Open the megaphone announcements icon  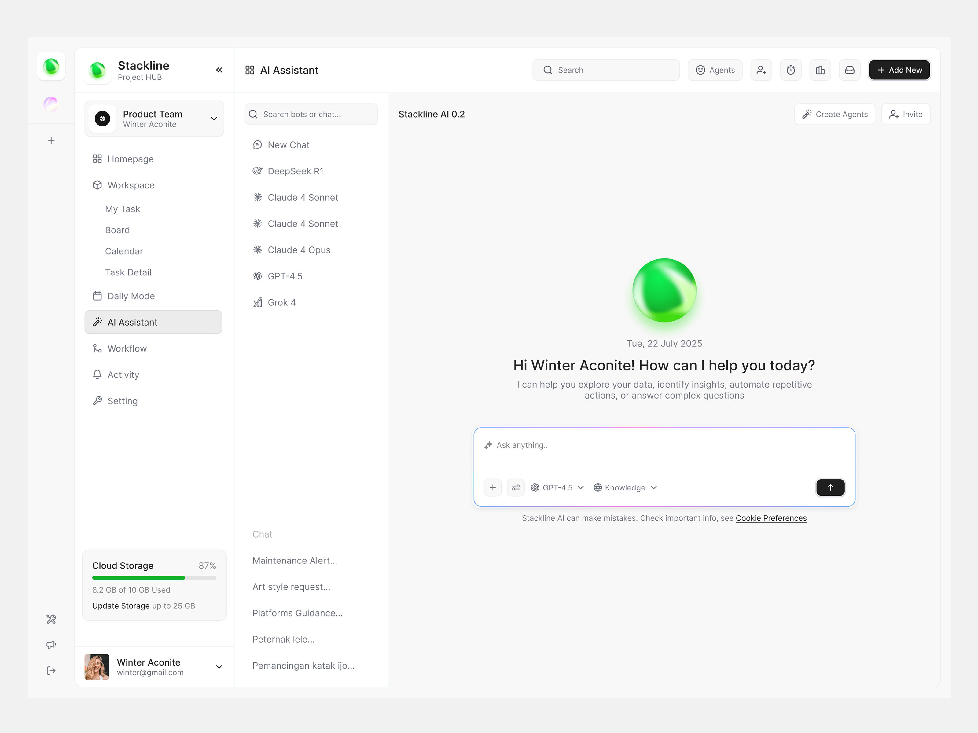[51, 645]
